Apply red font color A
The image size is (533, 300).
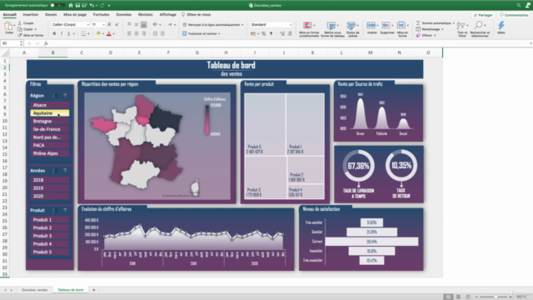click(109, 33)
